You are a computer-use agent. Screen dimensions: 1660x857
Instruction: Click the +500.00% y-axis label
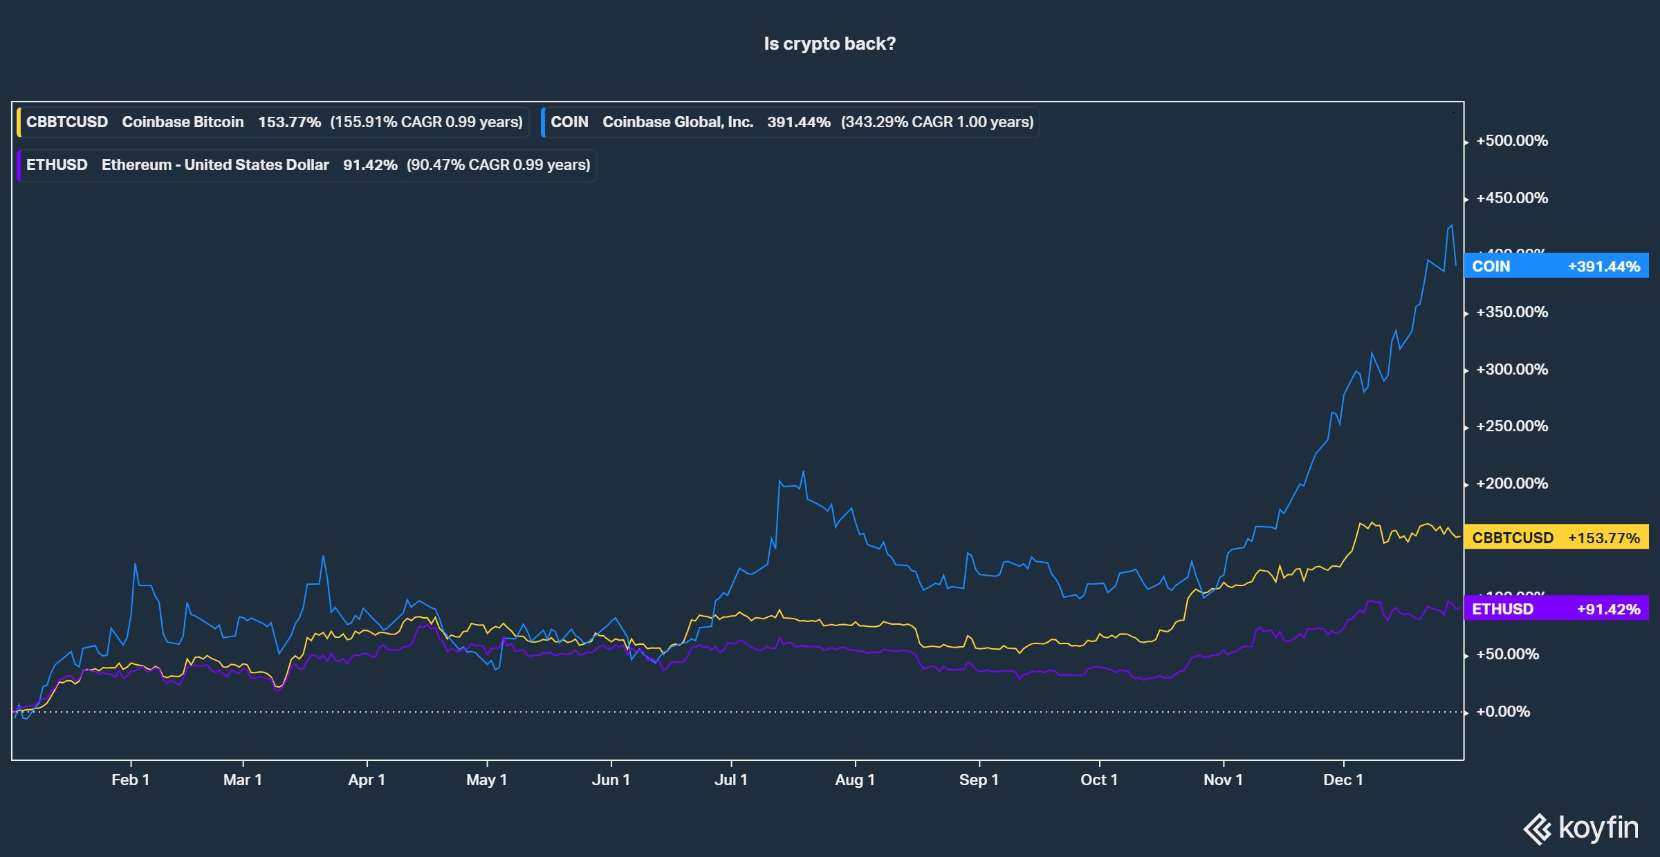coord(1512,141)
